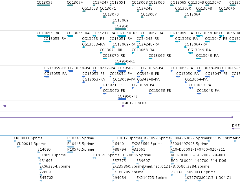The width and height of the screenshot is (240, 182).
Task: Click the EK160705.5prime EST label
Action: coord(128,172)
